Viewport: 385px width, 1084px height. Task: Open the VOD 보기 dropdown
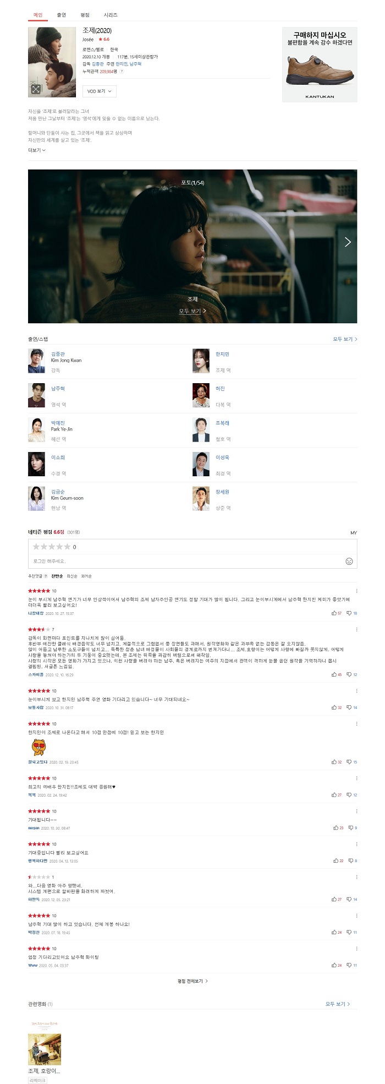pyautogui.click(x=100, y=91)
